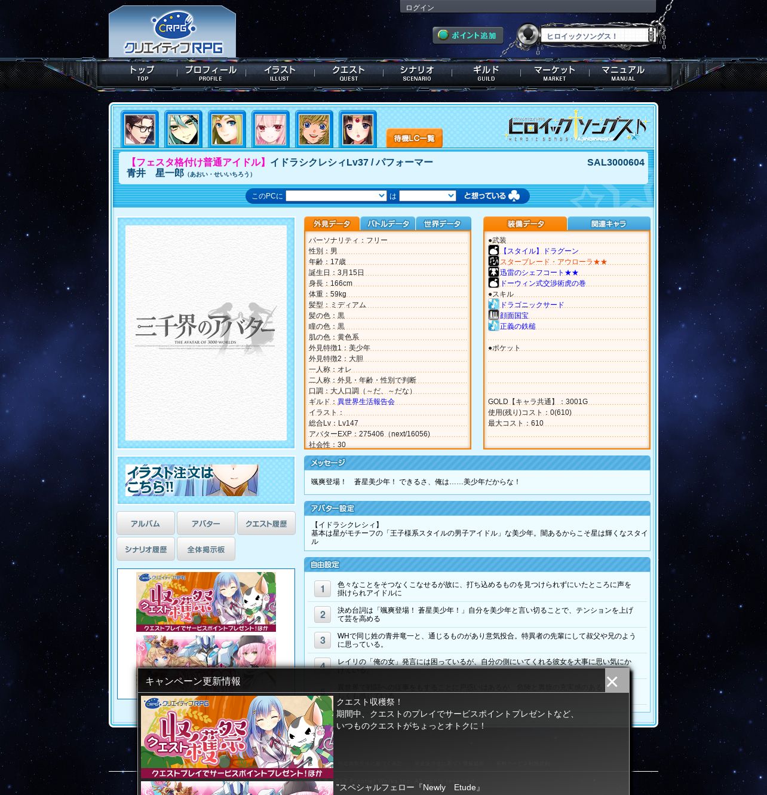Image resolution: width=767 pixels, height=795 pixels.
Task: Switch to the 外見データ tab
Action: [332, 224]
